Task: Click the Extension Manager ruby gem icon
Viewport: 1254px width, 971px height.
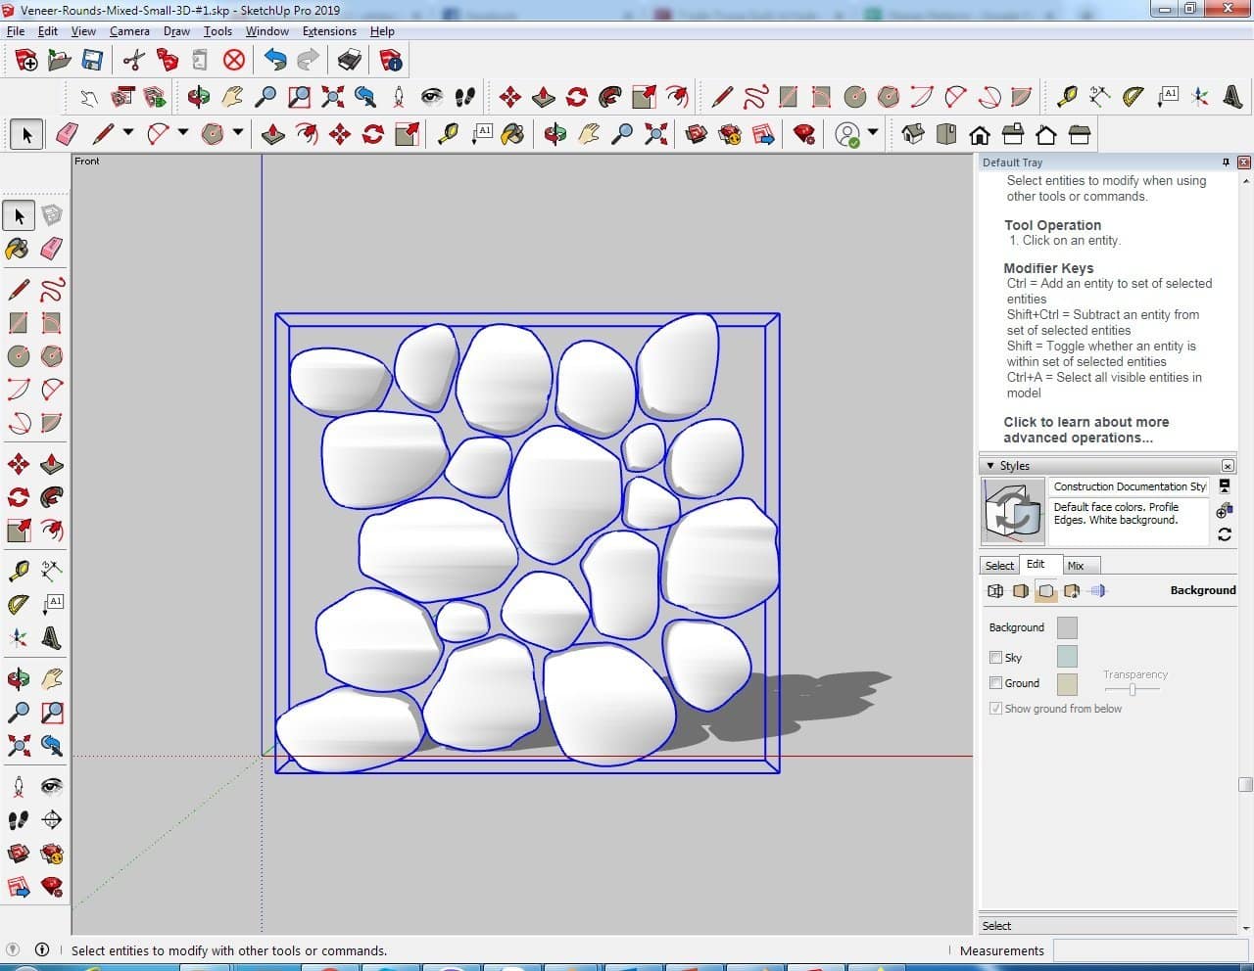Action: tap(804, 134)
